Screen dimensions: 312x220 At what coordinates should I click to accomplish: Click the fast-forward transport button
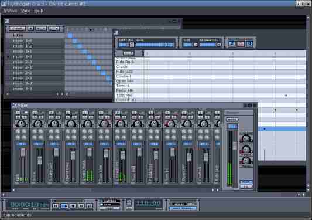(81, 206)
